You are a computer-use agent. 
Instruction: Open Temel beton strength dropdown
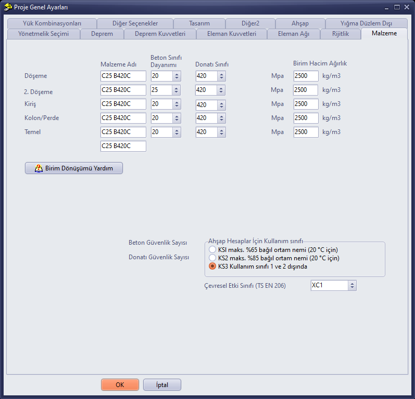click(177, 132)
